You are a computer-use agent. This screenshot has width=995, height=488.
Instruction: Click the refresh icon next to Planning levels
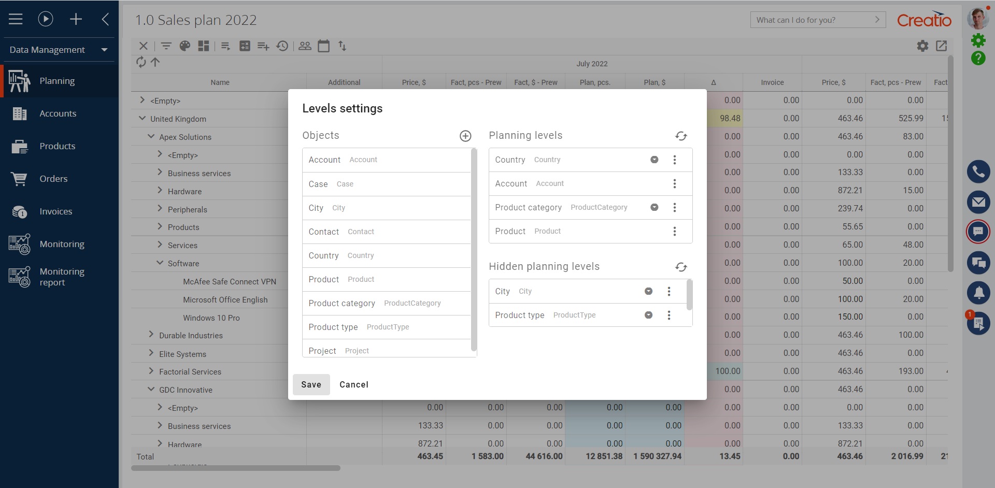click(x=681, y=136)
